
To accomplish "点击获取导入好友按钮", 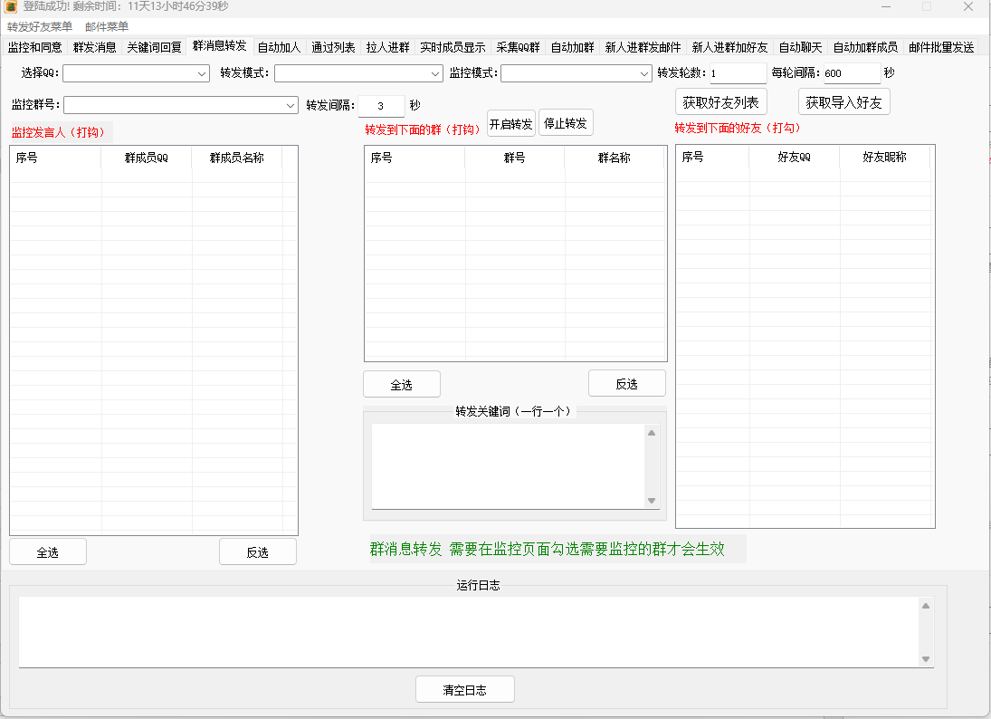I will click(843, 101).
